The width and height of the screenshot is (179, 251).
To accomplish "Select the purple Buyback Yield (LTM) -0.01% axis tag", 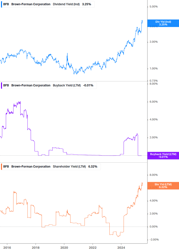I will tap(163, 156).
